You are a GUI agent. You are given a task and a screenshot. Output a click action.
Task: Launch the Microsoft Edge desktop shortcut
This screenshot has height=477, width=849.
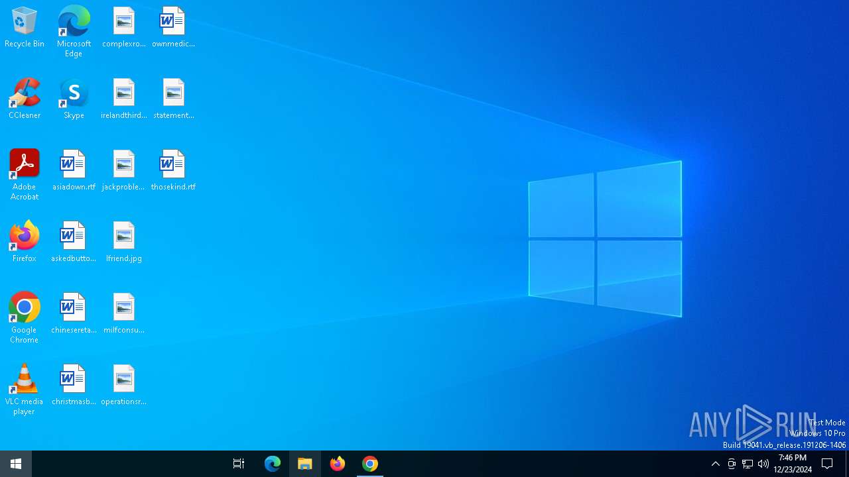(74, 32)
